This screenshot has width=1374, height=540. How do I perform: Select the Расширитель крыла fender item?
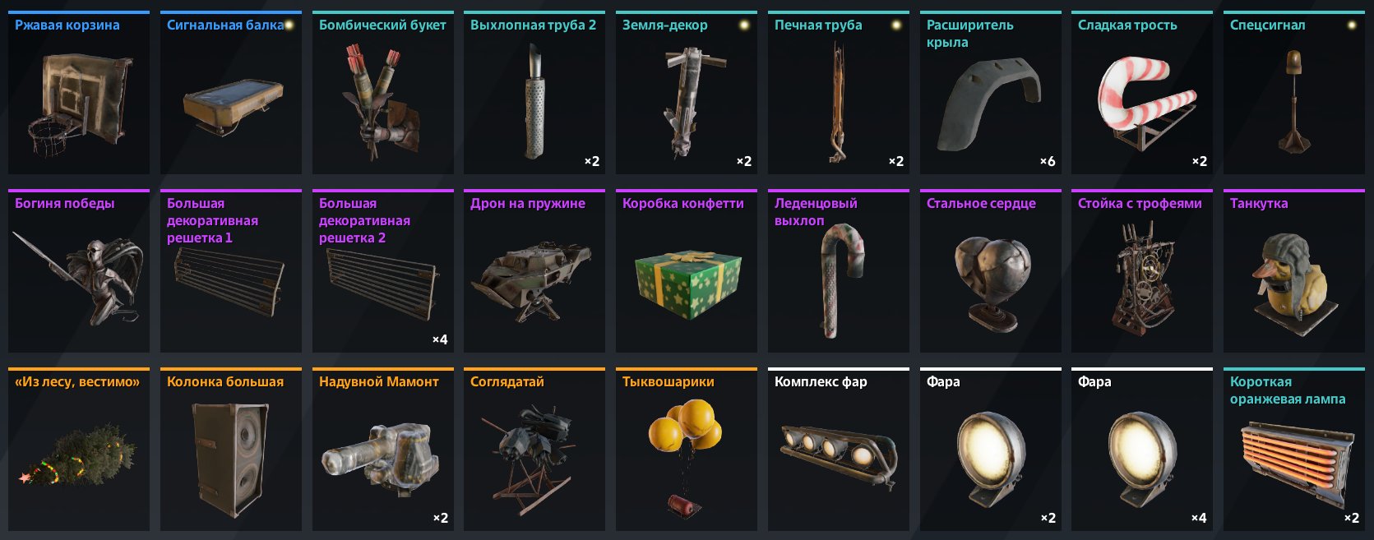991,92
